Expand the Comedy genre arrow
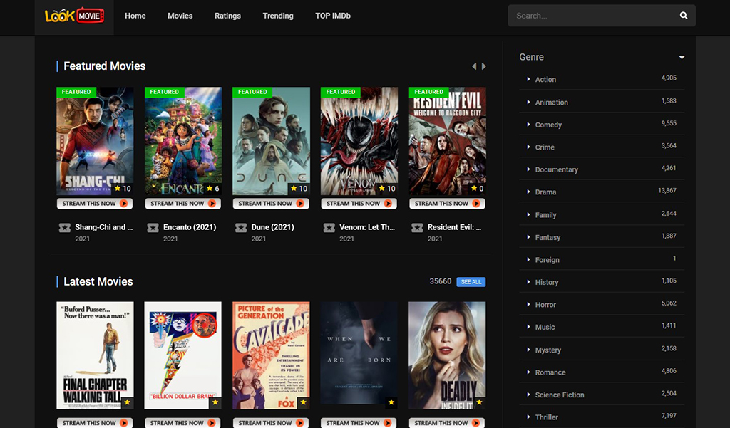The height and width of the screenshot is (428, 730). click(x=528, y=124)
